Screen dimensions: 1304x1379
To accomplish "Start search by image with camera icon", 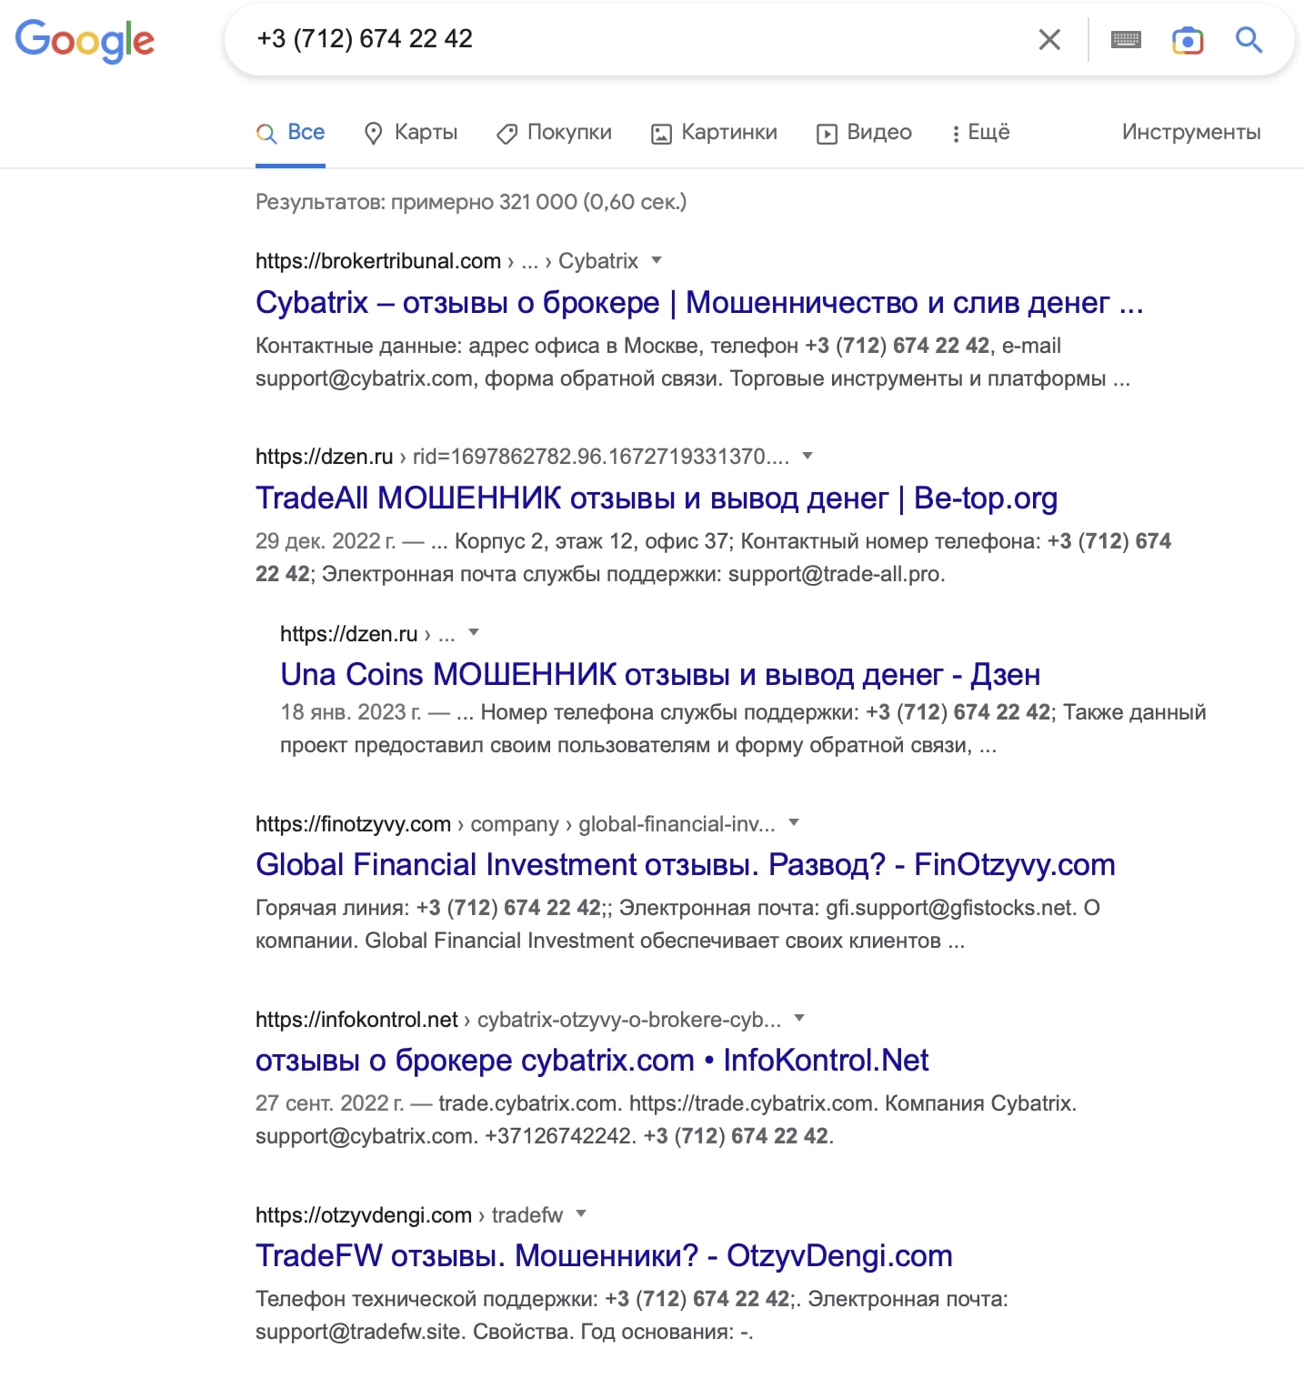I will [x=1188, y=39].
